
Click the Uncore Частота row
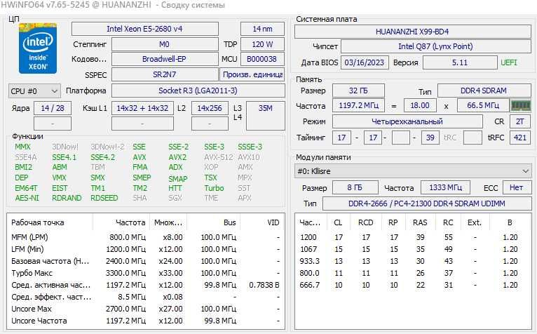coord(146,321)
